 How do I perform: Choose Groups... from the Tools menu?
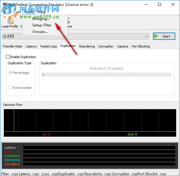point(40,32)
